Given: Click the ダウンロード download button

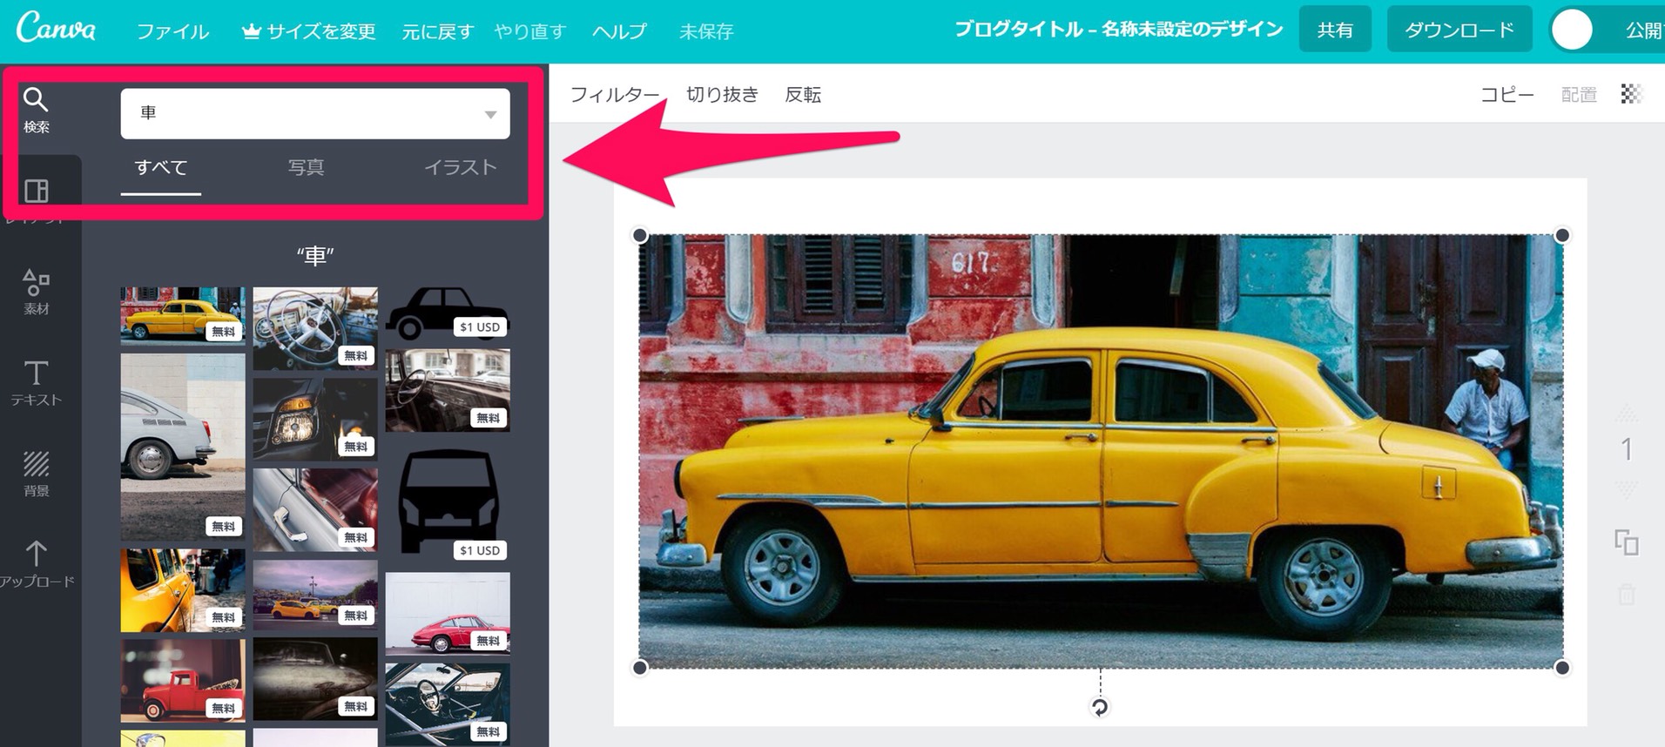Looking at the screenshot, I should [1459, 30].
